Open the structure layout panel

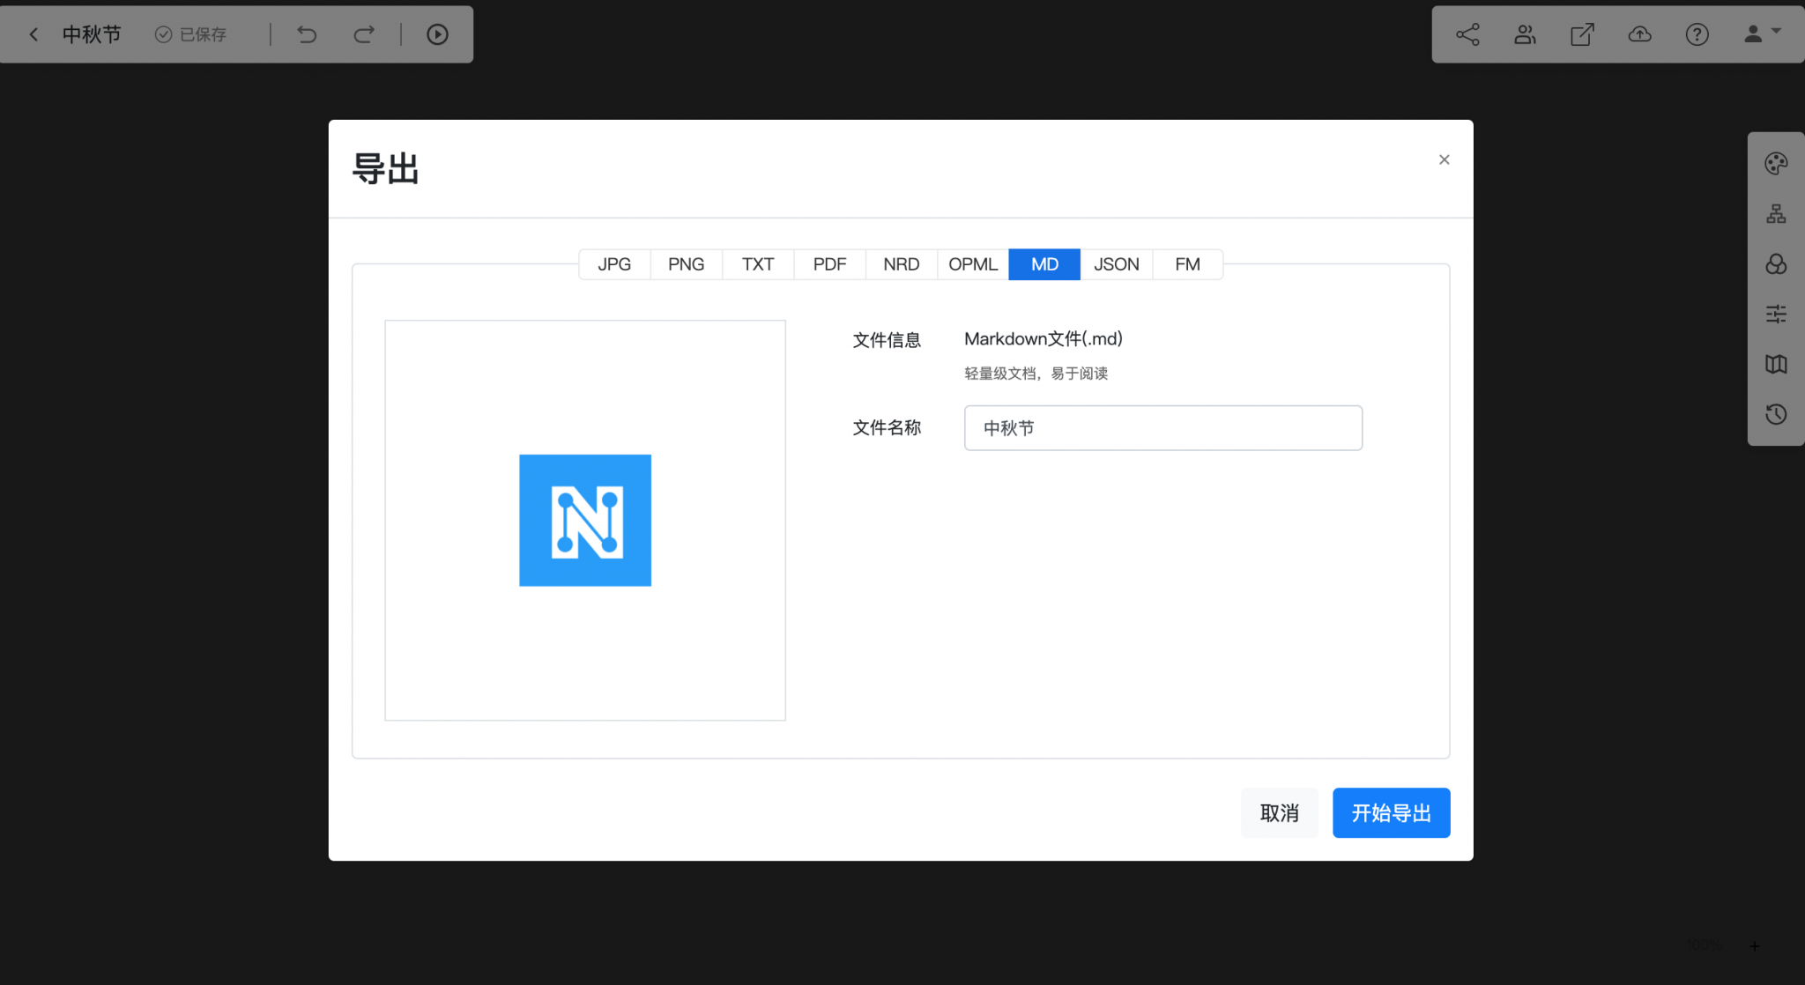(1776, 212)
